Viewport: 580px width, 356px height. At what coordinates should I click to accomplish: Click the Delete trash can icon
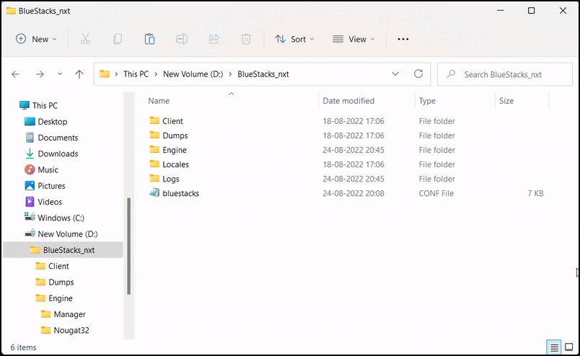tap(246, 39)
